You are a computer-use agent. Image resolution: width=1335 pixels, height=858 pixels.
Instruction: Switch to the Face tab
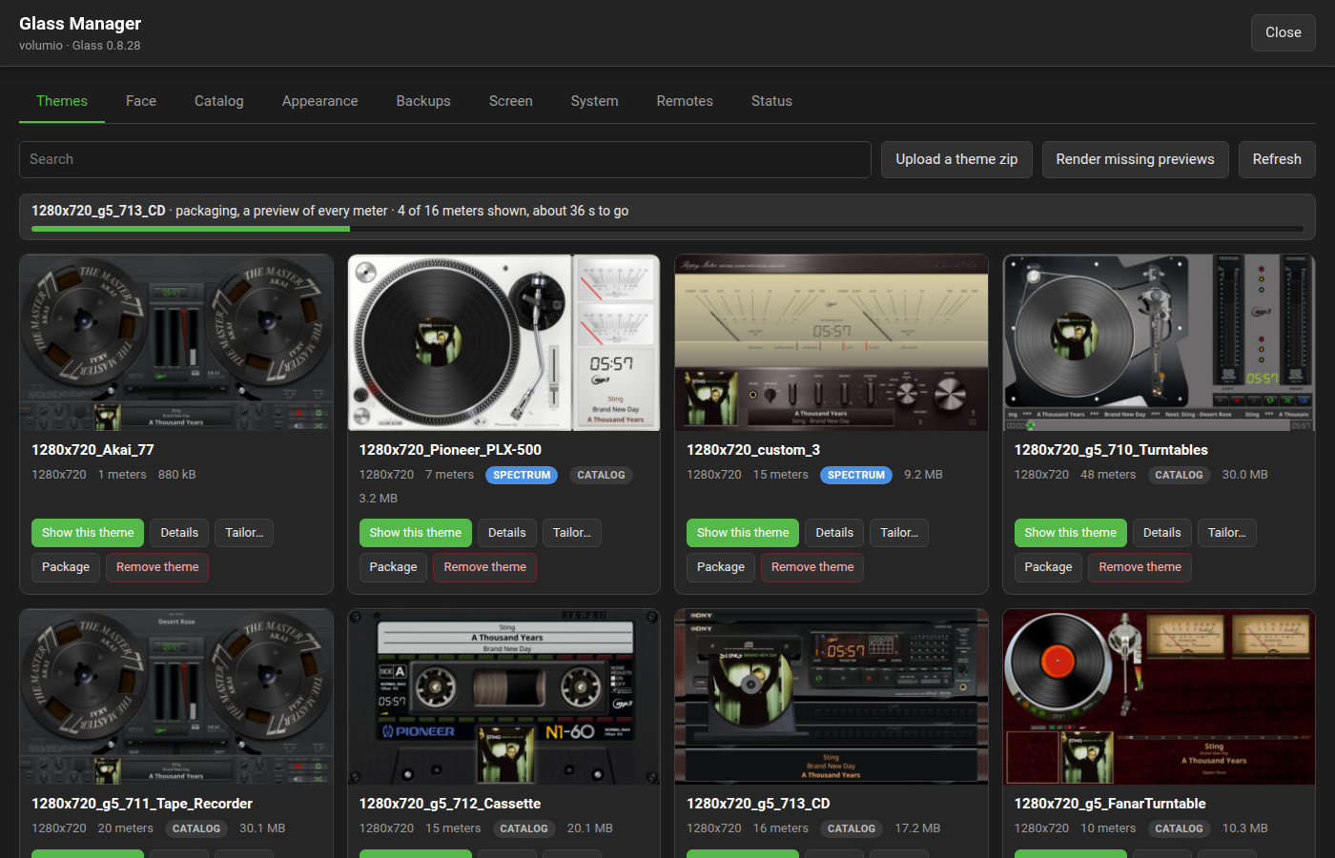[141, 101]
